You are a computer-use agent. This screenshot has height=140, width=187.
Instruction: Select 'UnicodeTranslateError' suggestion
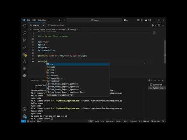[x=78, y=95]
